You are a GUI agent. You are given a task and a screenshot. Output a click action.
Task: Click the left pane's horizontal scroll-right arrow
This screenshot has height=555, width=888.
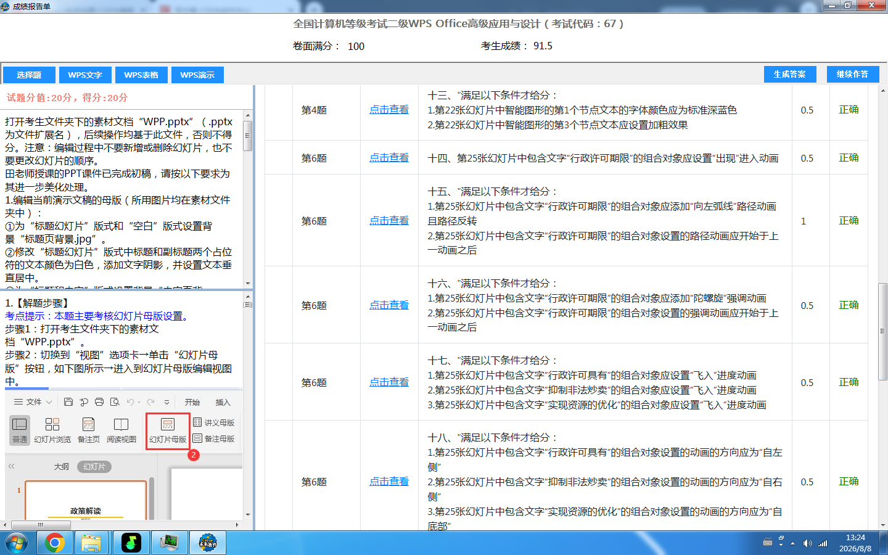237,525
